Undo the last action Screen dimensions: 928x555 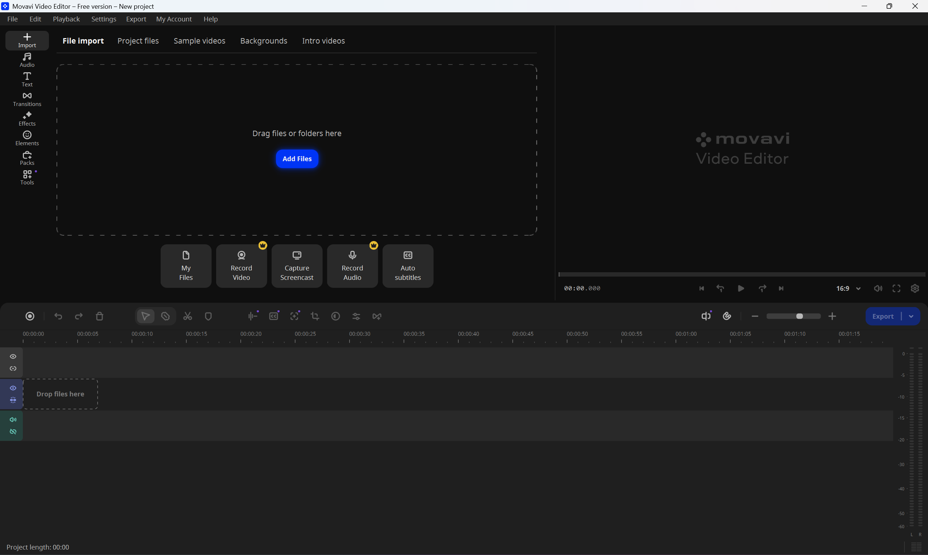(x=58, y=316)
